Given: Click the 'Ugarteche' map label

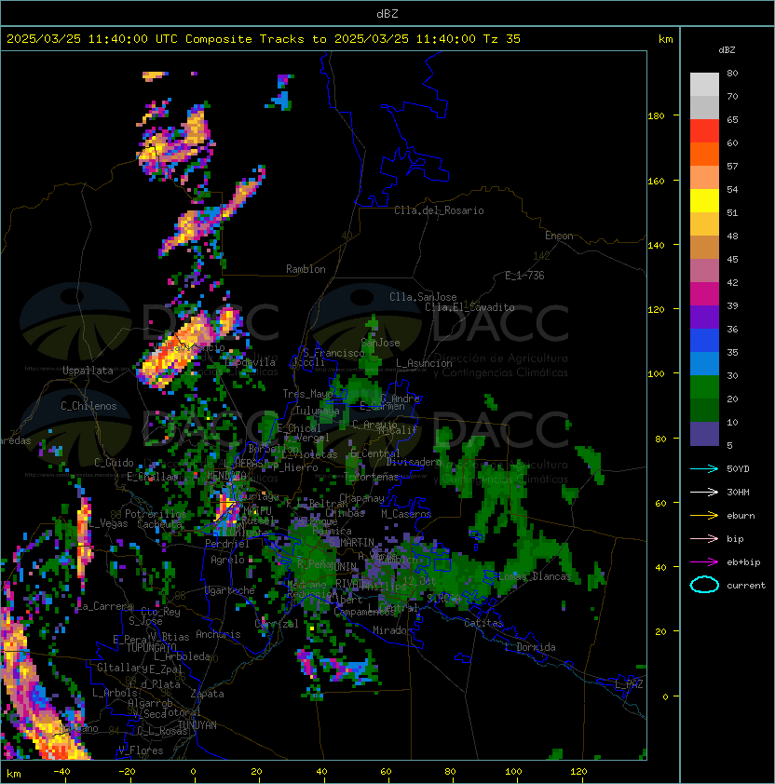Looking at the screenshot, I should coord(230,590).
